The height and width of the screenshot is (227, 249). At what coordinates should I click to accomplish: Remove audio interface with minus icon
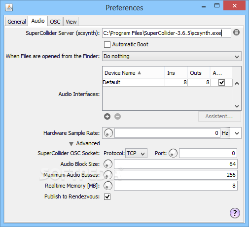tap(117, 117)
